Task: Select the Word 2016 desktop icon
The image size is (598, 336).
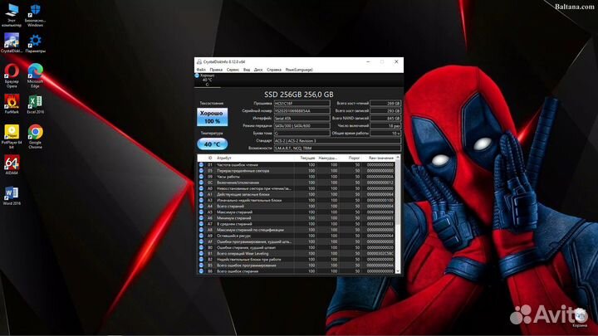Action: pos(12,196)
